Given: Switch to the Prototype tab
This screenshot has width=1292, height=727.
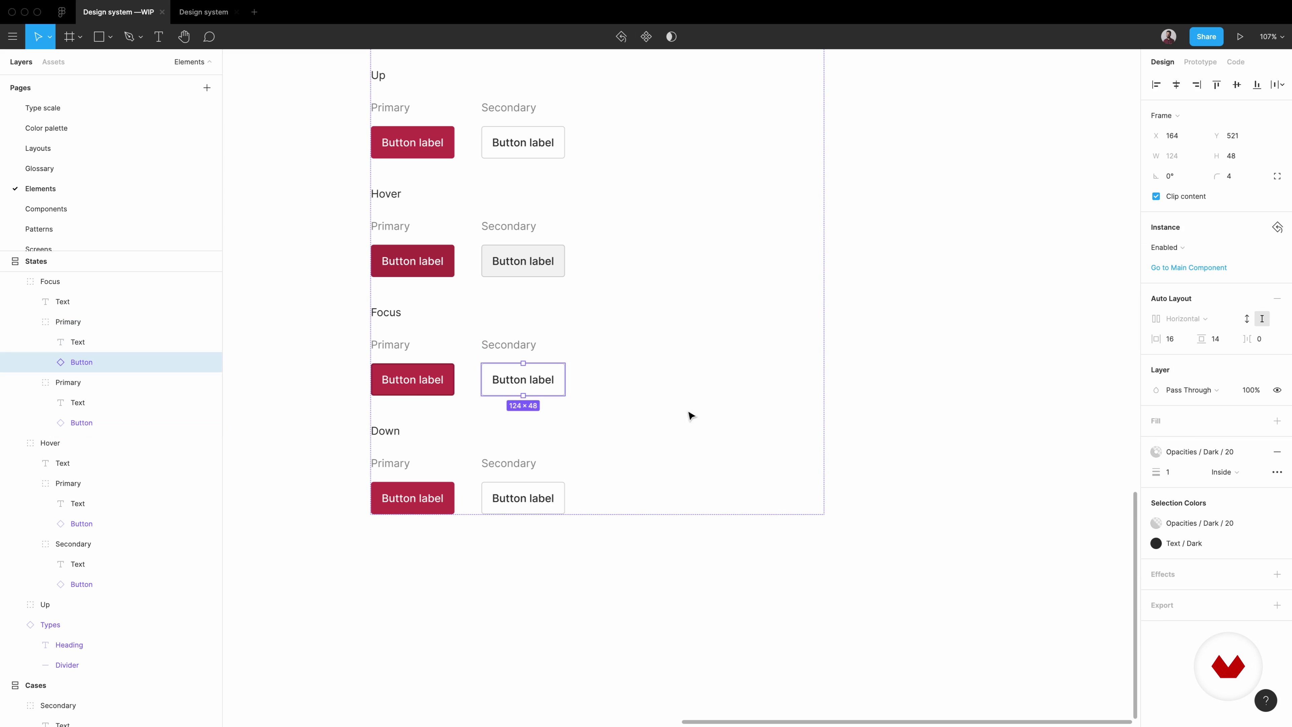Looking at the screenshot, I should (1200, 62).
